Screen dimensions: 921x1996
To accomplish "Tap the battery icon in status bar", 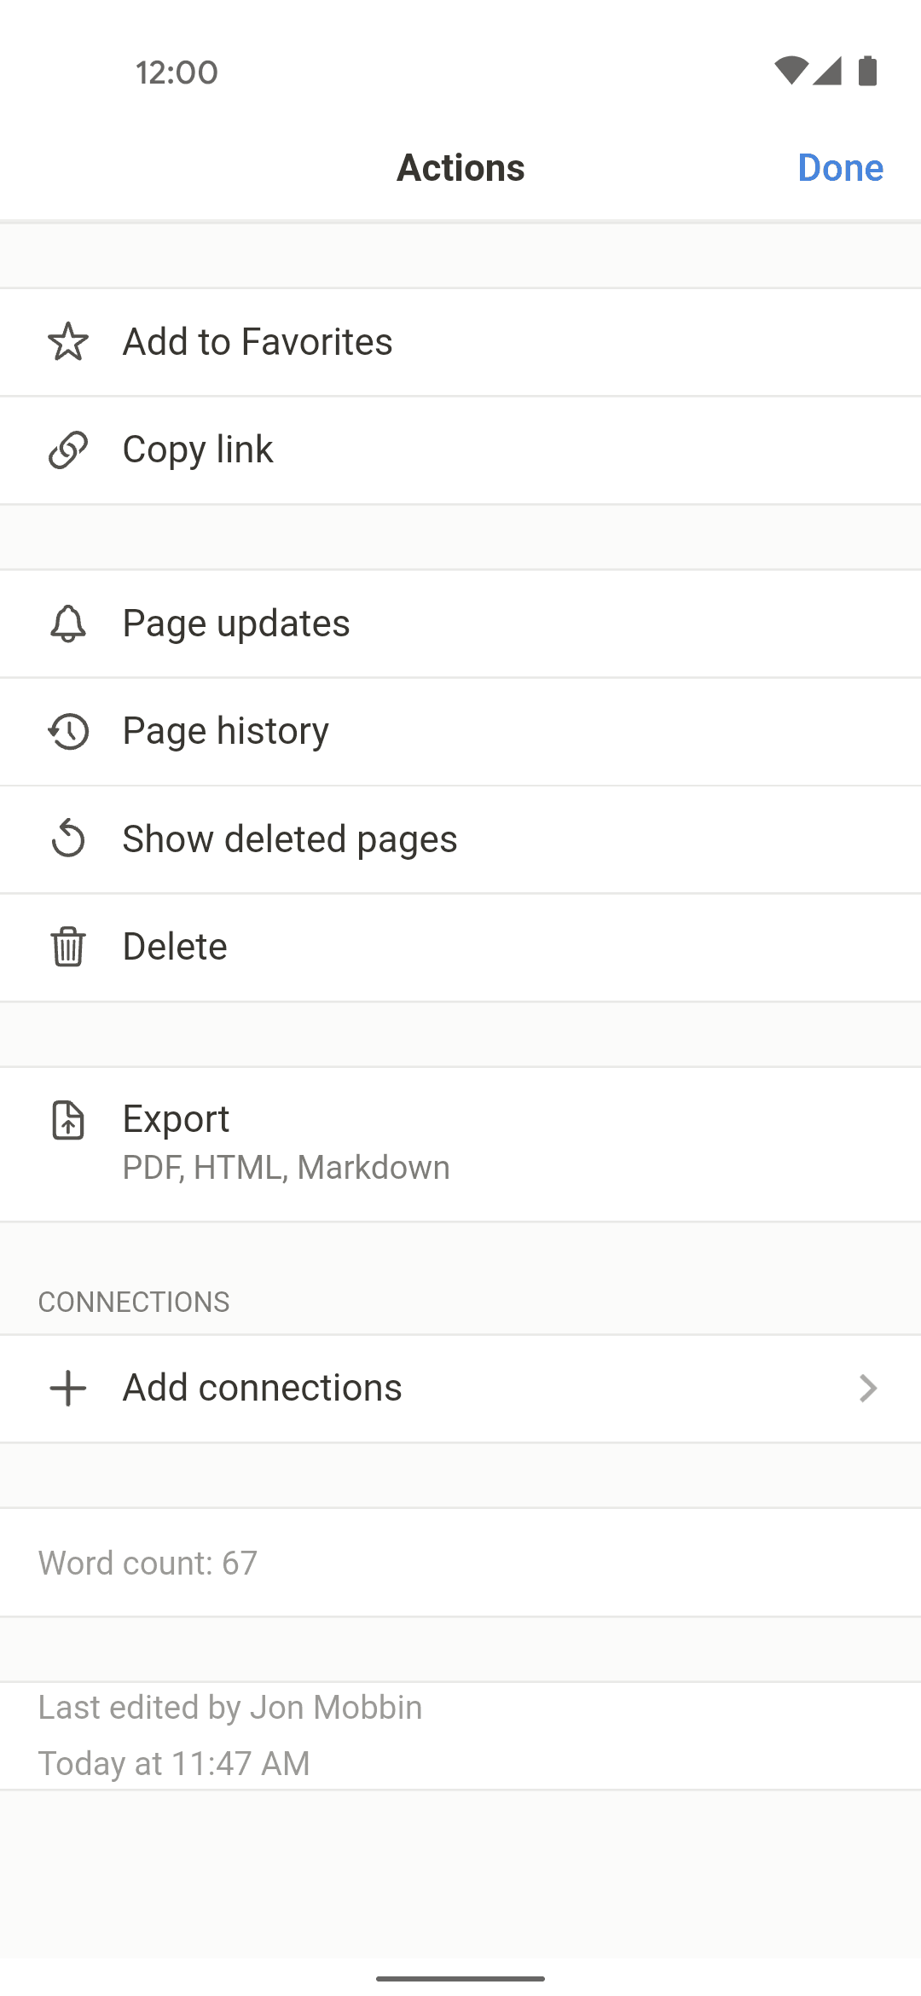I will tap(867, 72).
